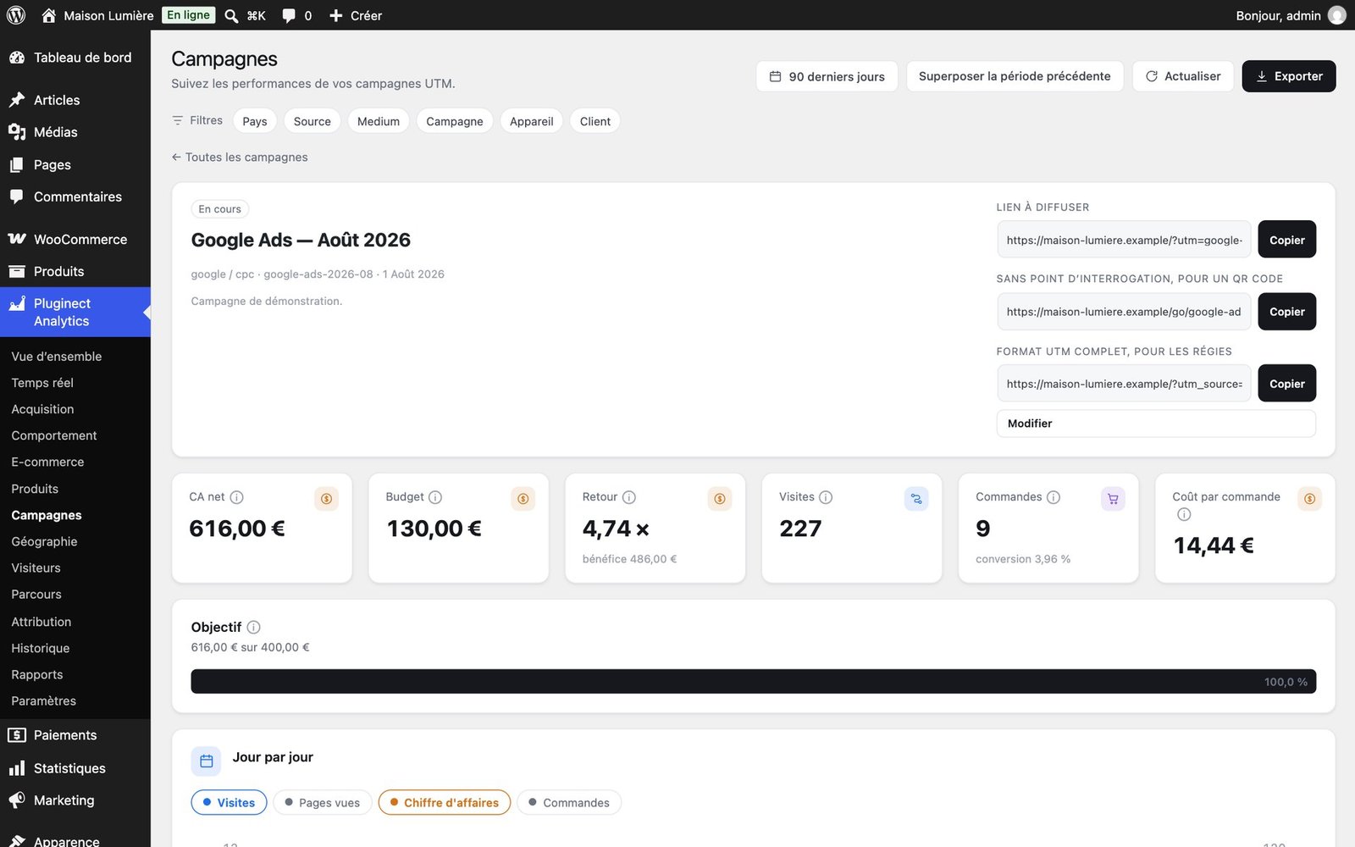
Task: Go to Temps réel in the sidebar
Action: [x=42, y=383]
